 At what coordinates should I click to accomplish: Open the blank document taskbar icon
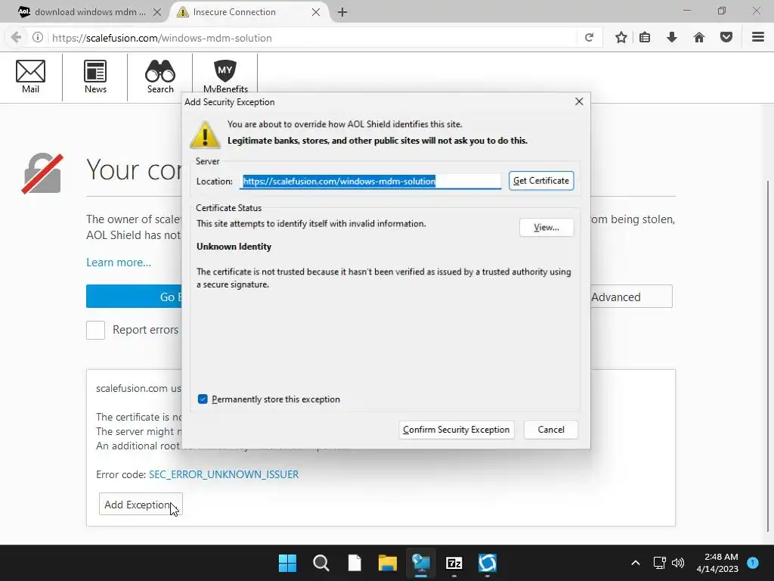click(354, 563)
